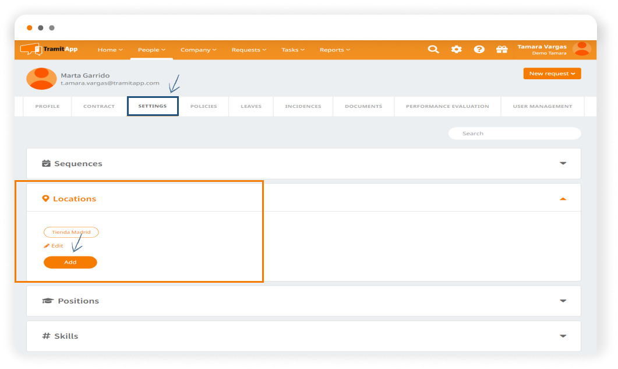The width and height of the screenshot is (618, 369).
Task: Click the Add button under Locations
Action: (x=70, y=262)
